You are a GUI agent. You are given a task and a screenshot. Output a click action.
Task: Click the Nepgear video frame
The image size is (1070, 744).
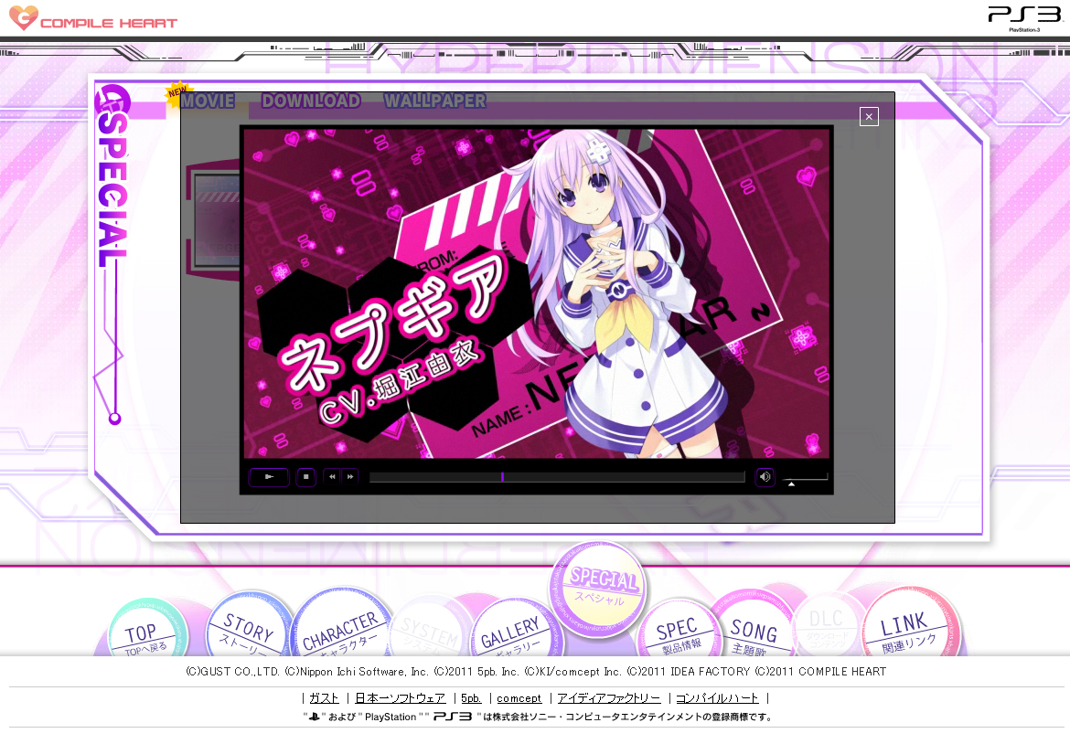tap(536, 293)
